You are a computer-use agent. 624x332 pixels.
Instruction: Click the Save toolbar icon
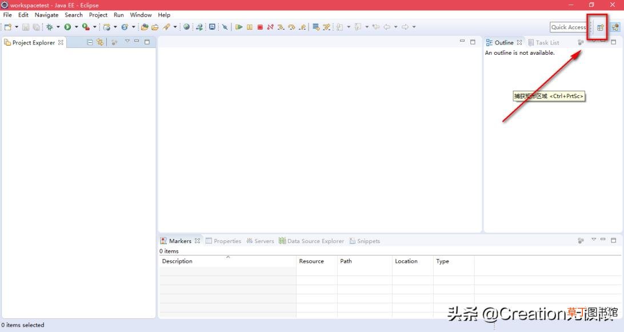[x=26, y=27]
